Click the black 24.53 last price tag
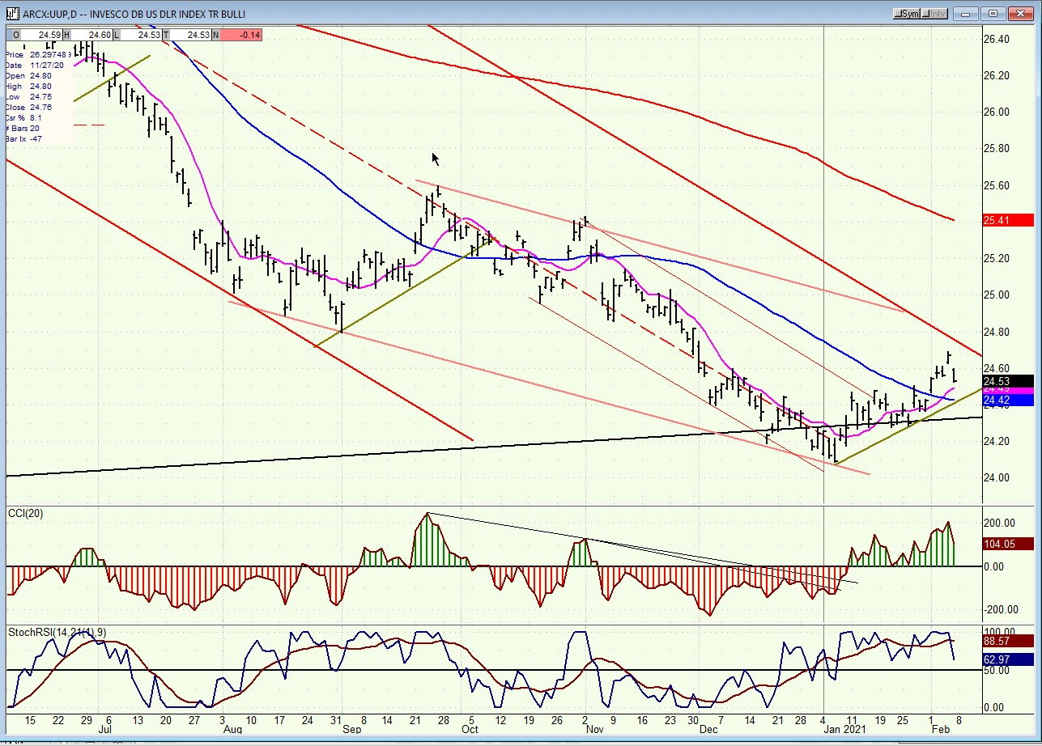This screenshot has width=1042, height=746. coord(1007,381)
